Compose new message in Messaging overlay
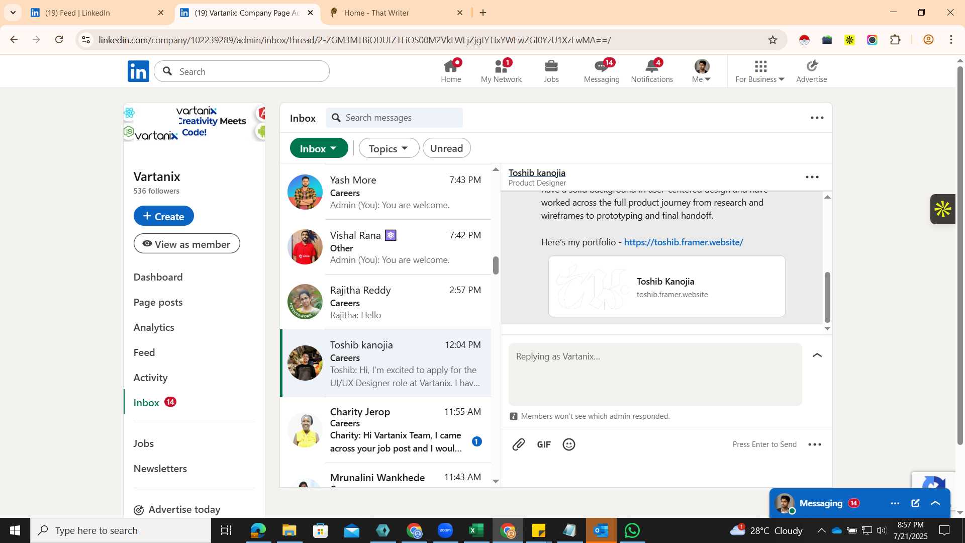The image size is (965, 543). click(x=915, y=503)
